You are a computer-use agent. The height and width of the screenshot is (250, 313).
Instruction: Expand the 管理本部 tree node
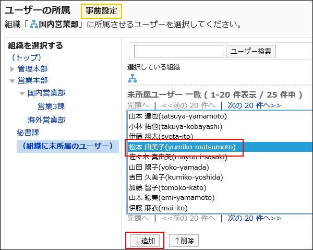12,69
